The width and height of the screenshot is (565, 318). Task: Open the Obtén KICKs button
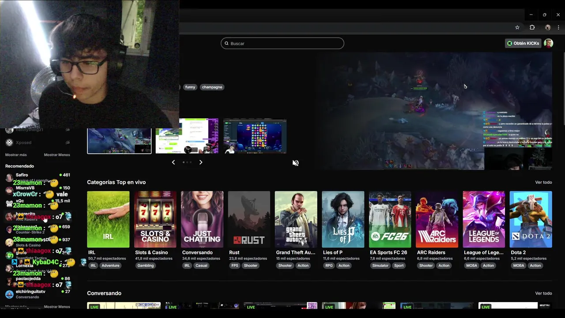click(x=523, y=43)
